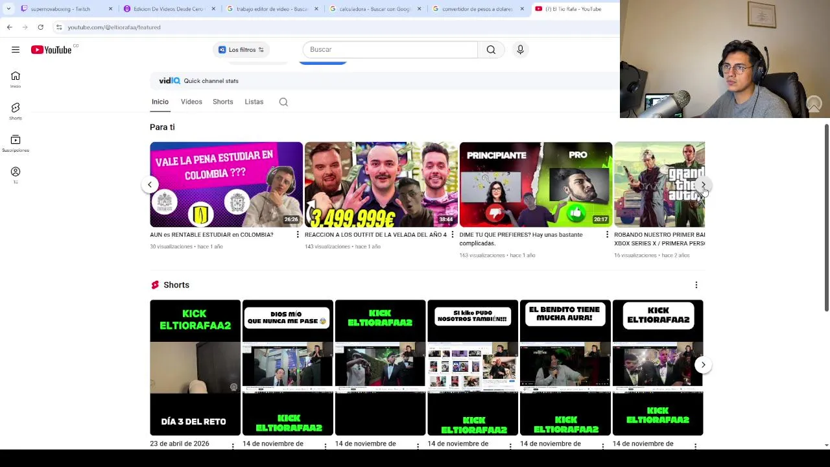Open the EL BENDITO TIENE MUCHA AURA short
Viewport: 830px width, 467px height.
pos(565,368)
